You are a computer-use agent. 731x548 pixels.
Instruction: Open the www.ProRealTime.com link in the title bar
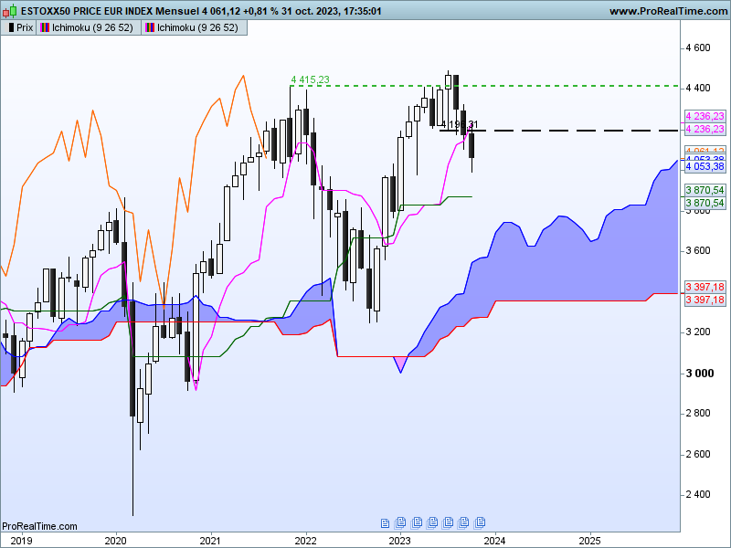(x=669, y=11)
